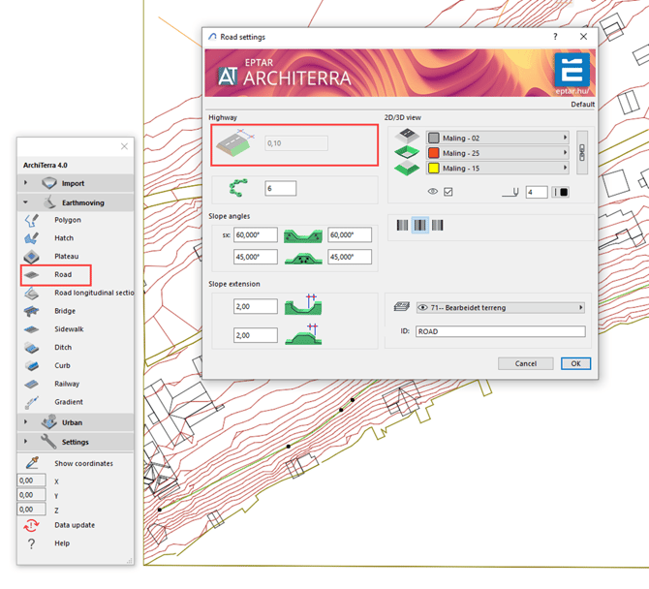Select the Ditch tool

pyautogui.click(x=63, y=348)
